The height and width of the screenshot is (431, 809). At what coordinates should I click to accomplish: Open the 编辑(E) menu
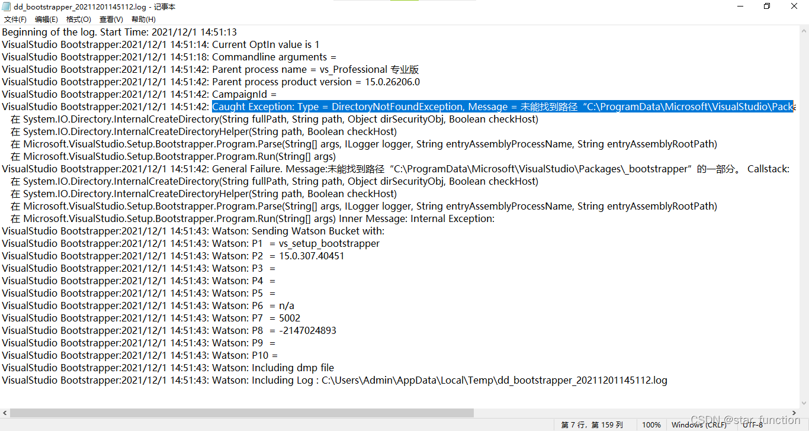pyautogui.click(x=46, y=20)
